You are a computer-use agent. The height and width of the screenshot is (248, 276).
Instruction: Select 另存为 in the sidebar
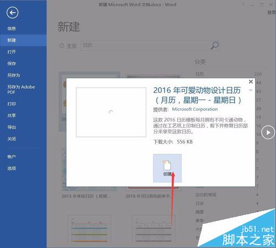[x=14, y=75]
